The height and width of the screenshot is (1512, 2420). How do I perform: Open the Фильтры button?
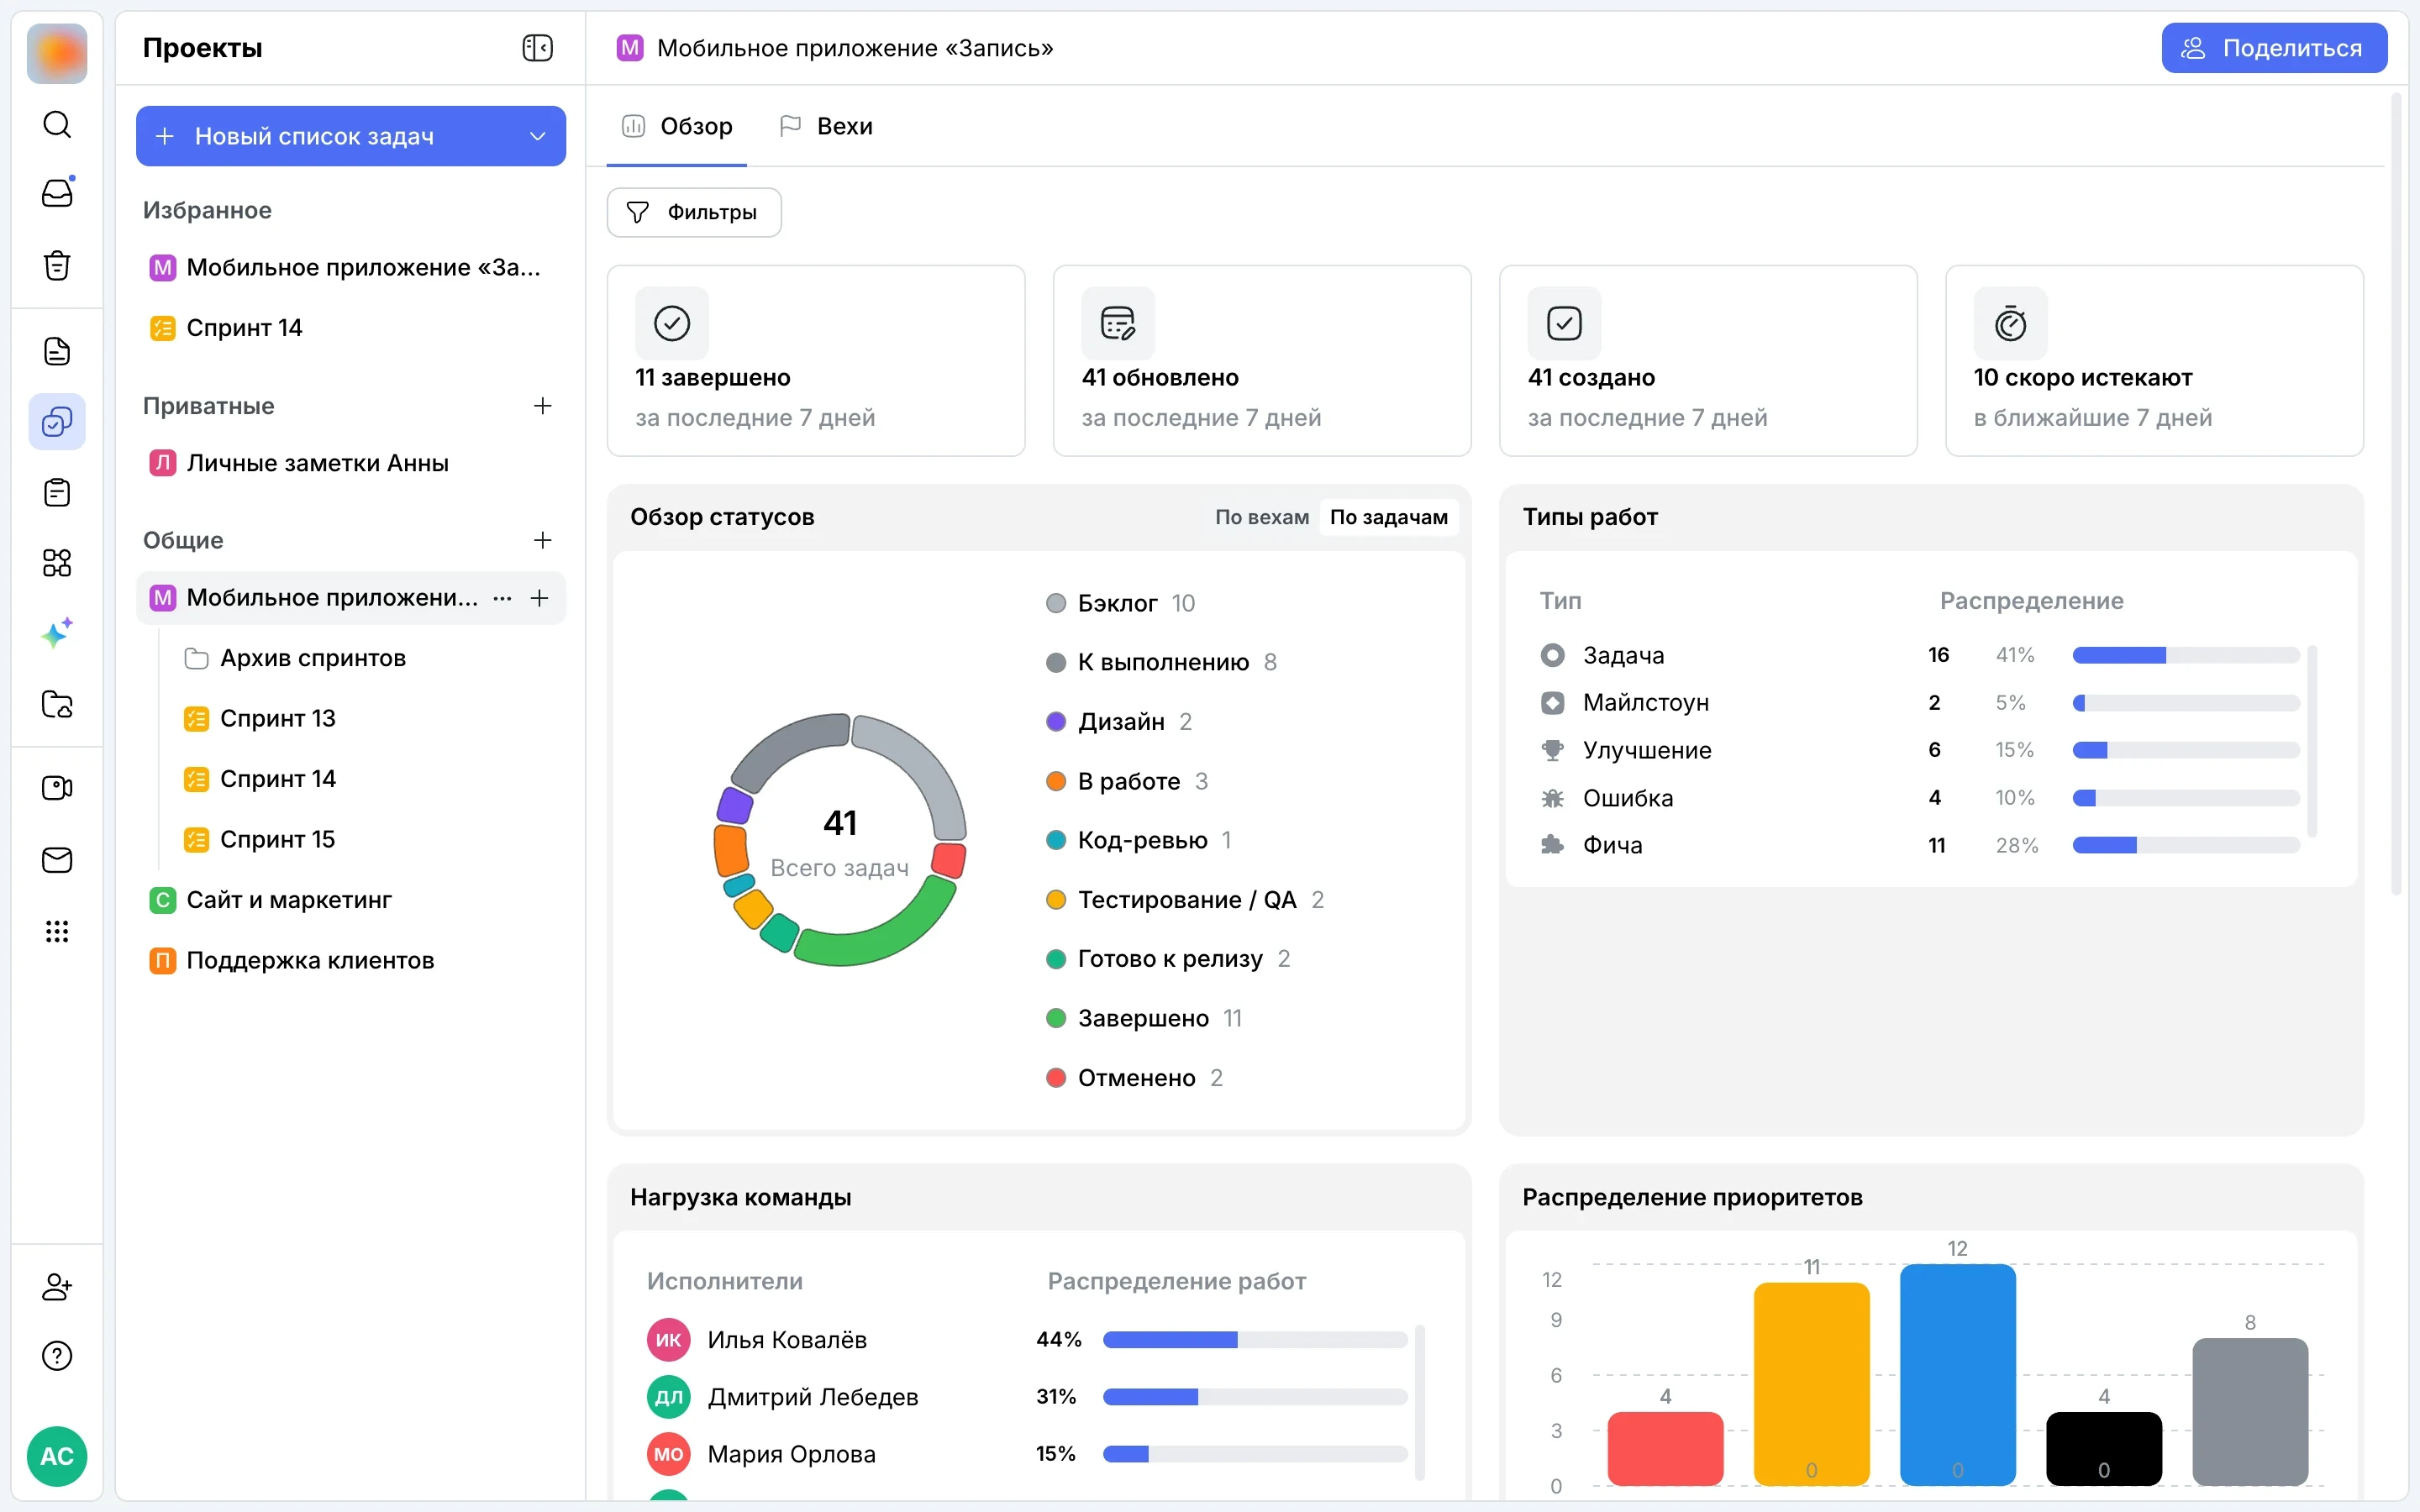(x=694, y=212)
